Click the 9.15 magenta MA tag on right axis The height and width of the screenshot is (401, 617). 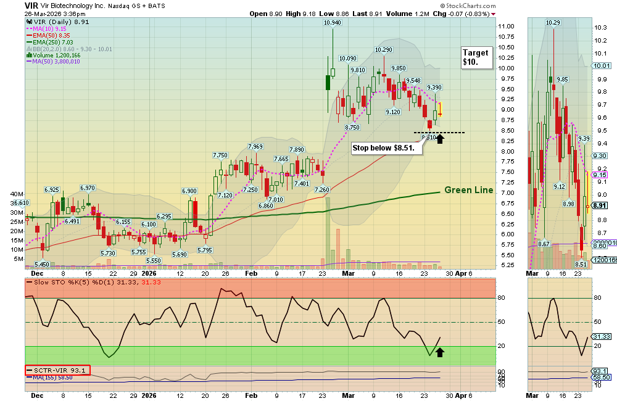[x=599, y=175]
